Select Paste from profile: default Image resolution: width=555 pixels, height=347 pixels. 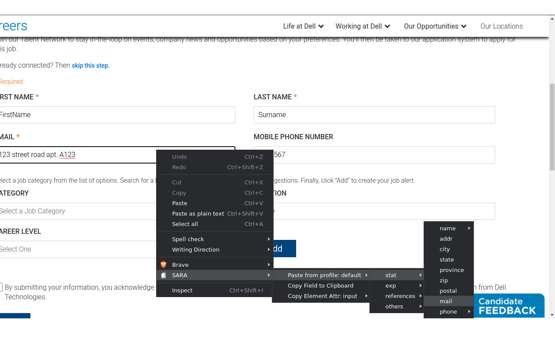tap(320, 275)
